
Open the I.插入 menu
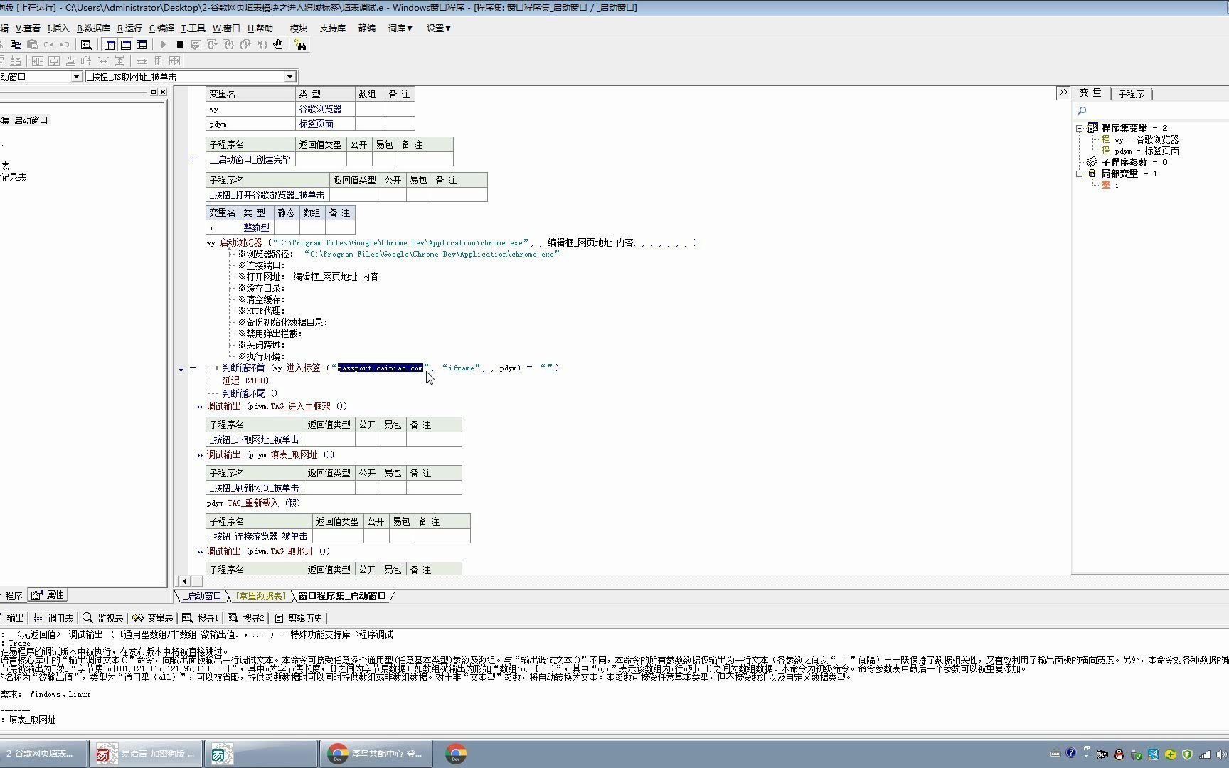[x=58, y=28]
